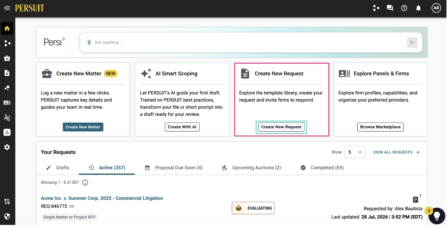Open the contact card Panels icon in sidebar

[x=7, y=103]
